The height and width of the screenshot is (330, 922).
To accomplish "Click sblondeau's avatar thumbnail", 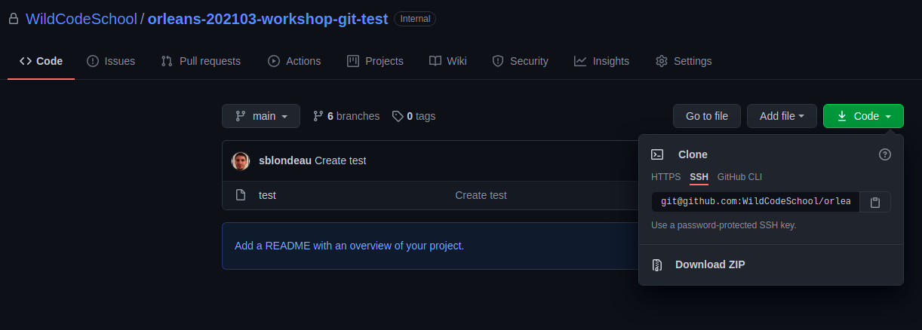I will (x=241, y=160).
